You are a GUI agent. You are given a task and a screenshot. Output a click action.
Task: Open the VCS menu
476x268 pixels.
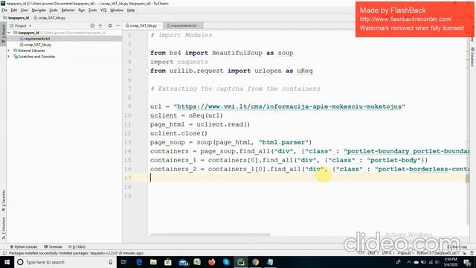coord(103,10)
